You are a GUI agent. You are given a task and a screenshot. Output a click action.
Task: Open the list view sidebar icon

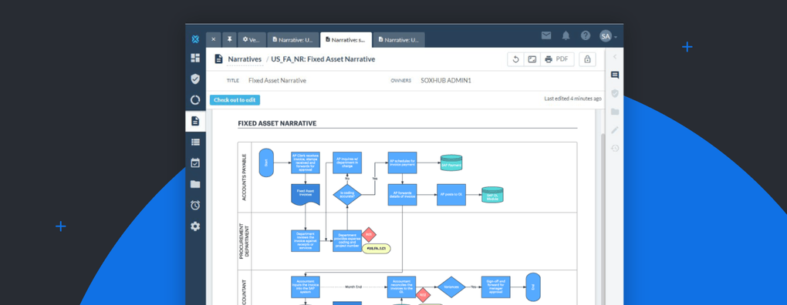[195, 142]
